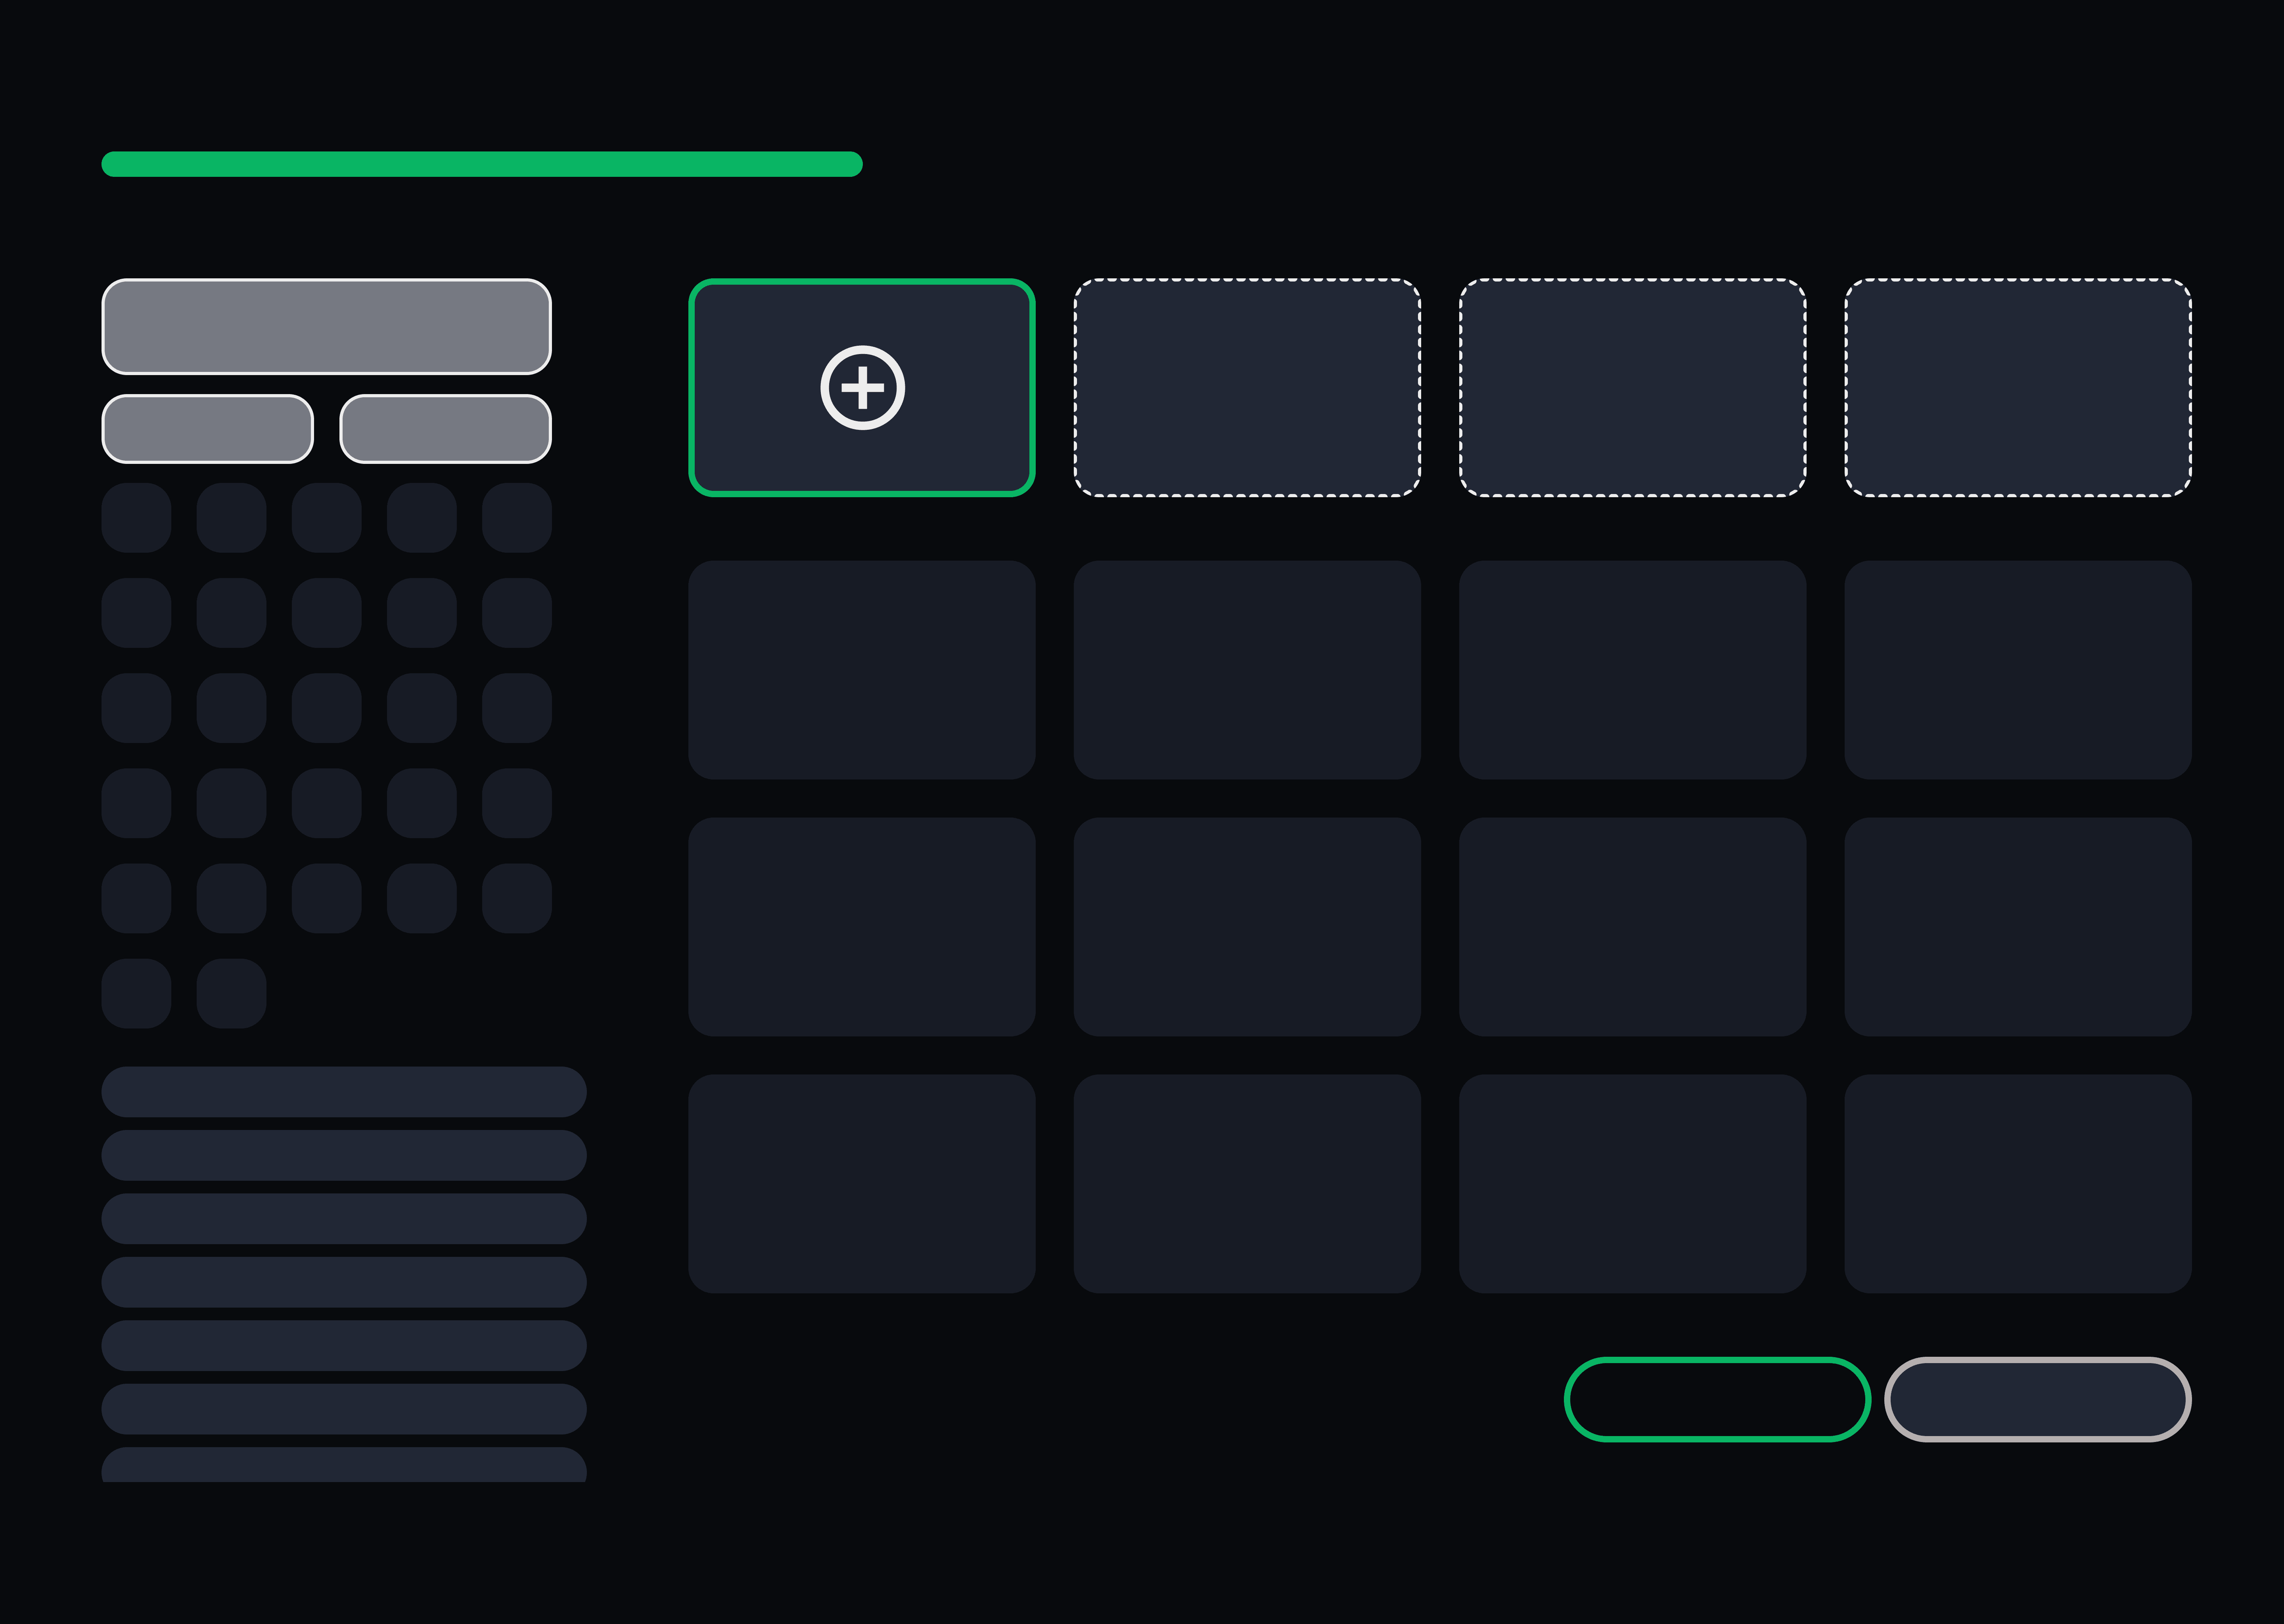
Task: Open the bottom-right dark card in the main grid
Action: 2018,1184
